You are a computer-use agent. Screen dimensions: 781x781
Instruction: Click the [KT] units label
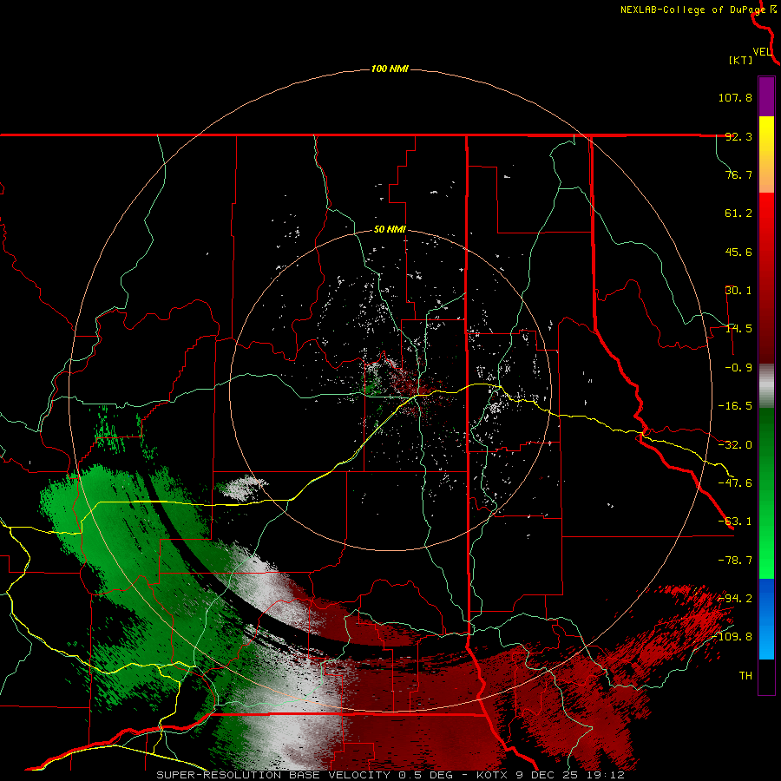[741, 60]
